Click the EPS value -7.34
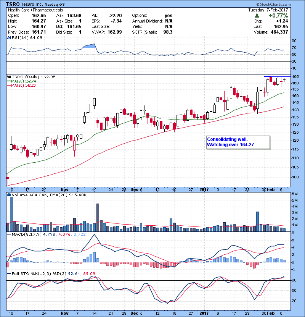This screenshot has height=317, width=305. (116, 21)
